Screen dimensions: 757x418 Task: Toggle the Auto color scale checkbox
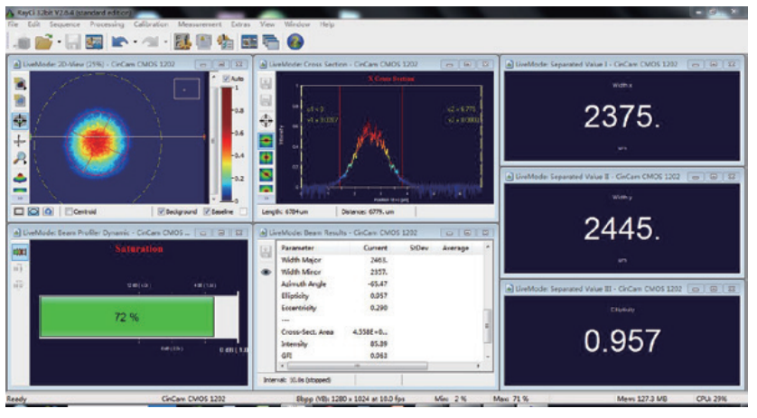point(226,80)
